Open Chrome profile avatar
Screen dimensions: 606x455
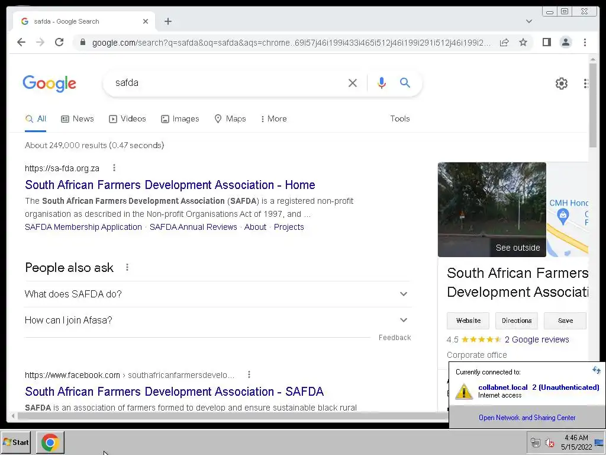(x=565, y=42)
